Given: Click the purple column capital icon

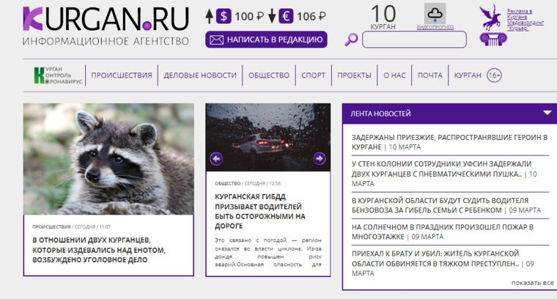Looking at the screenshot, I should [493, 39].
